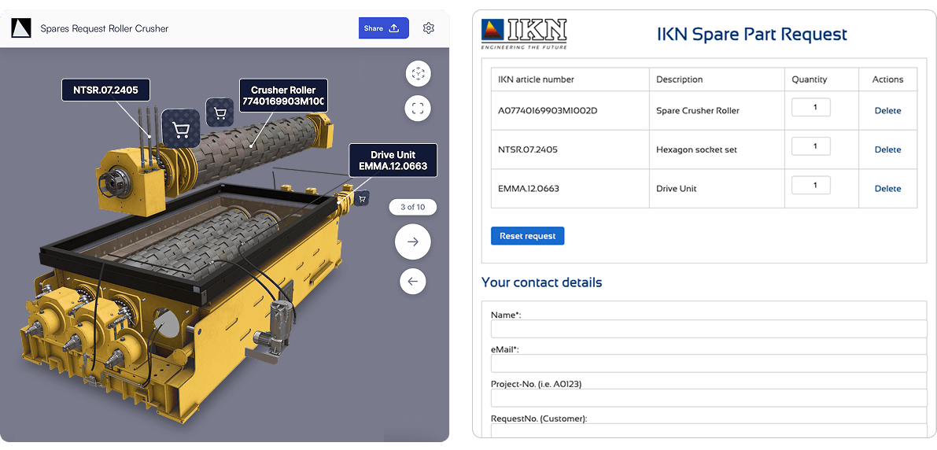Open settings gear in the viewer header
Image resolution: width=937 pixels, height=450 pixels.
coord(429,28)
